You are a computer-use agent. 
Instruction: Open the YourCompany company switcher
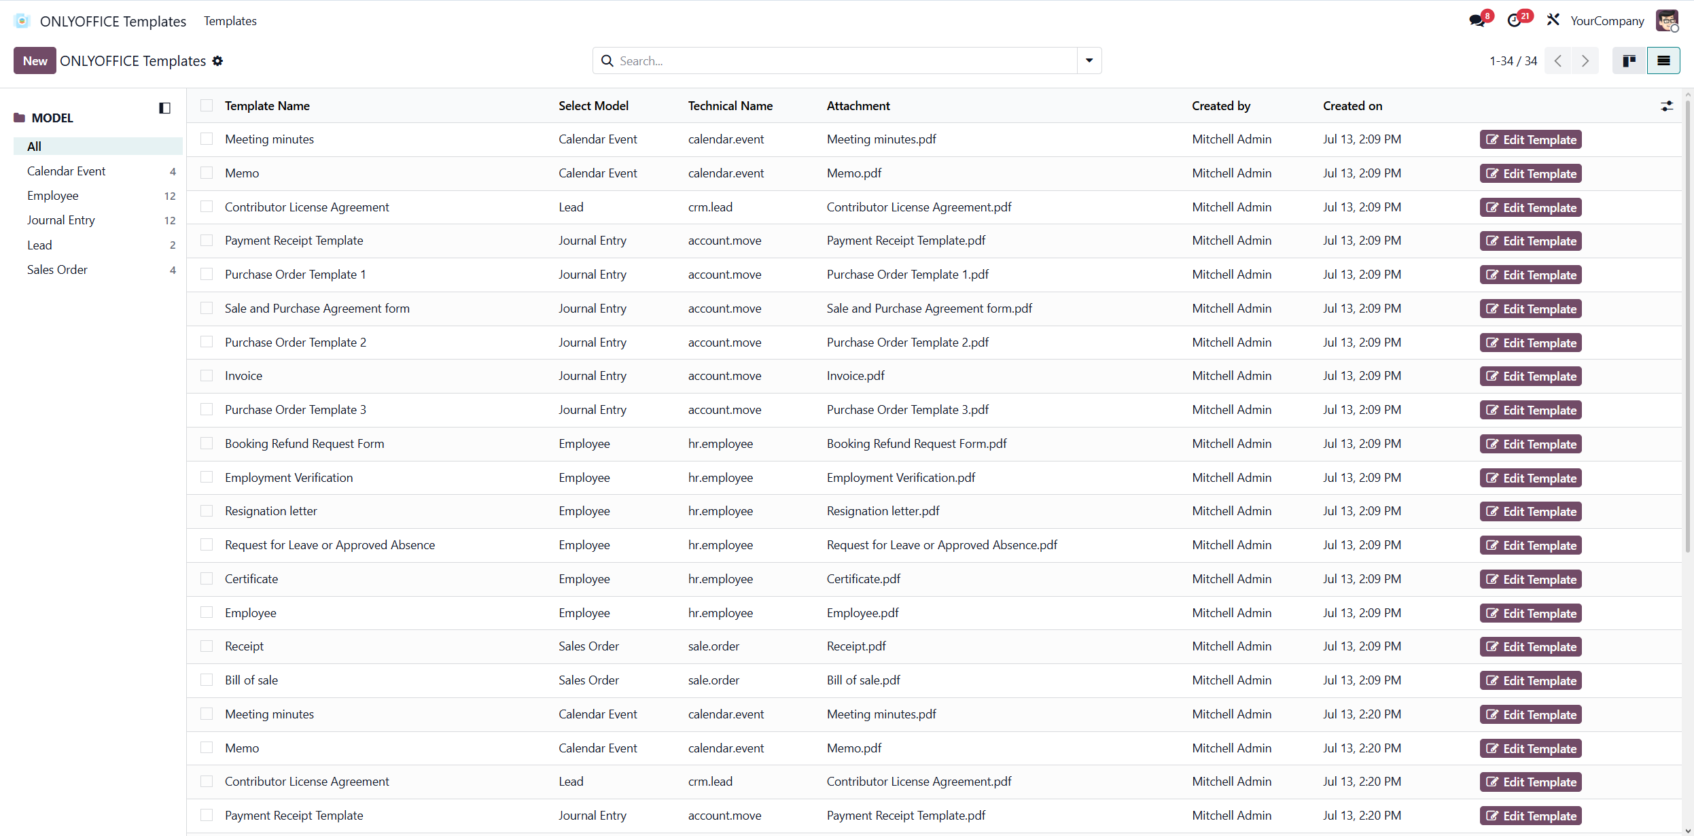1607,21
